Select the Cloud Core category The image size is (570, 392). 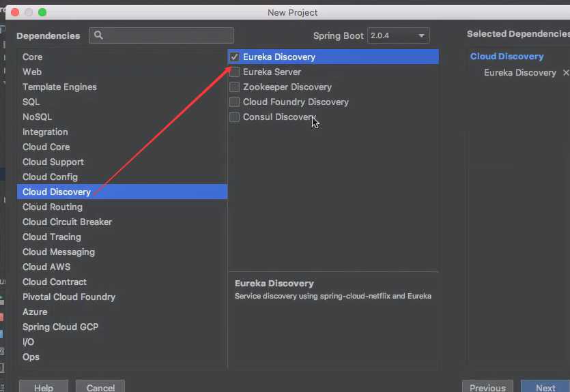pos(122,147)
